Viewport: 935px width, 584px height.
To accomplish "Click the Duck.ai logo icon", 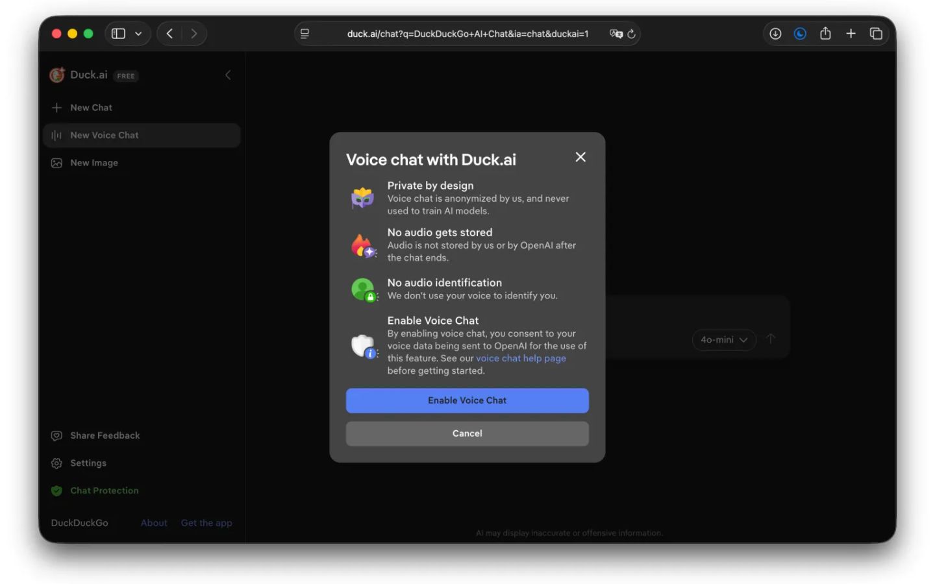I will [x=57, y=75].
